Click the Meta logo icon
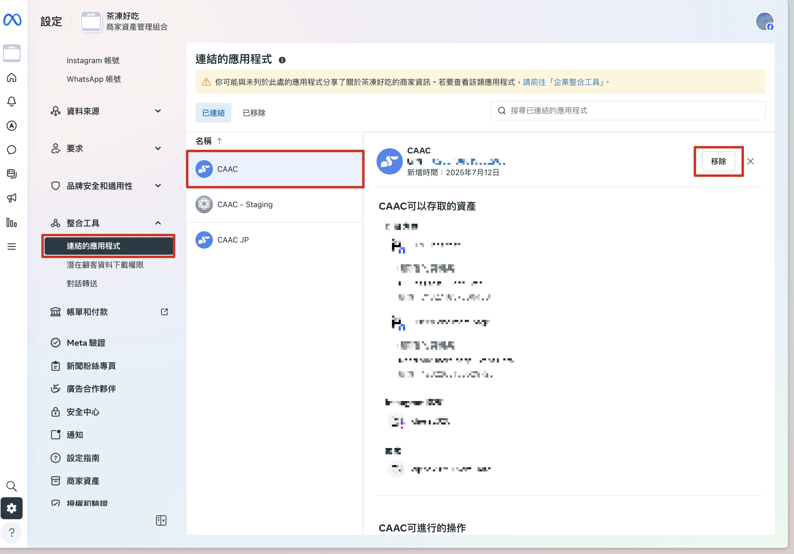 coord(12,19)
